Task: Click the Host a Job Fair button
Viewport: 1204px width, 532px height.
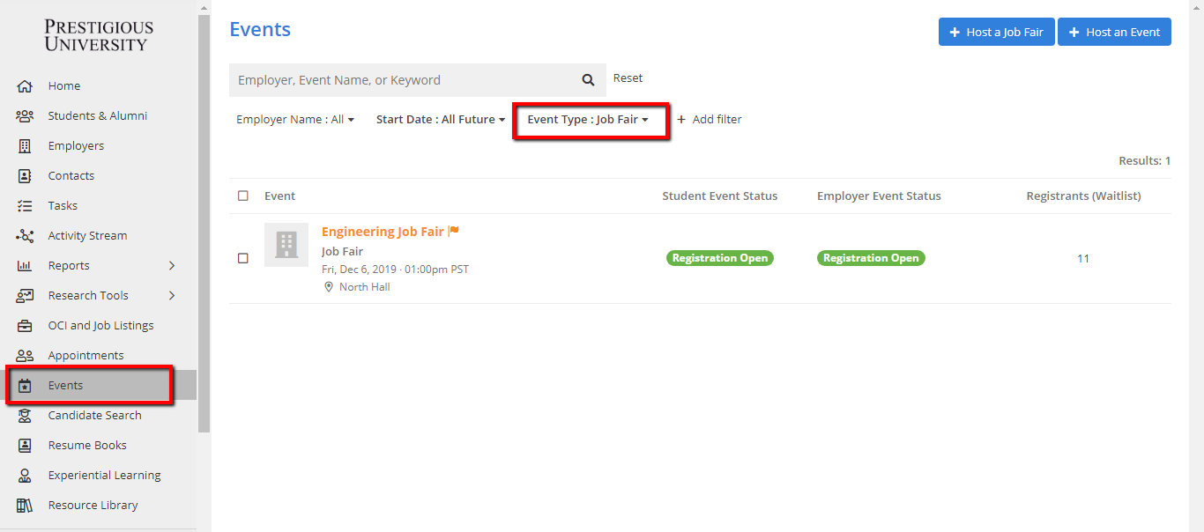Action: point(996,32)
